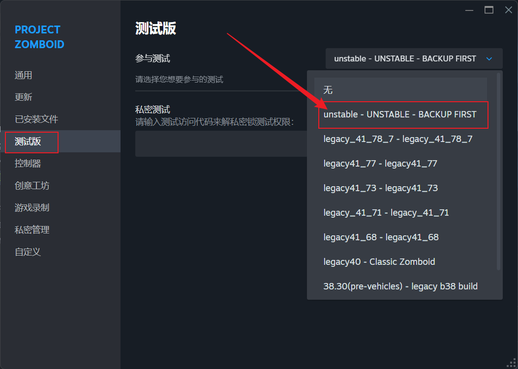
Task: Open the 已安装文件 section
Action: pyautogui.click(x=36, y=119)
